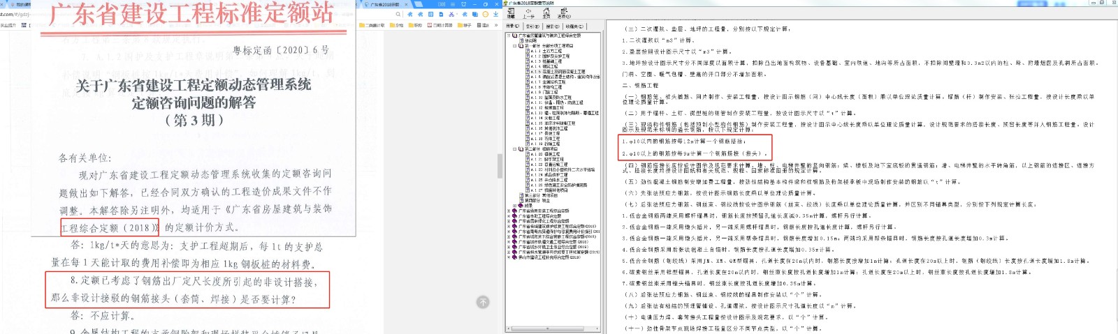
Task: Expand the 广东省园林绿化工程综合定额 book node
Action: 509,221
